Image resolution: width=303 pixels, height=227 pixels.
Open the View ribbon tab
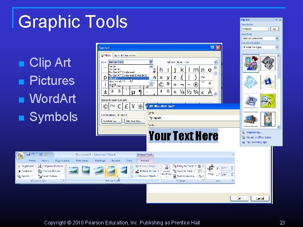point(129,161)
